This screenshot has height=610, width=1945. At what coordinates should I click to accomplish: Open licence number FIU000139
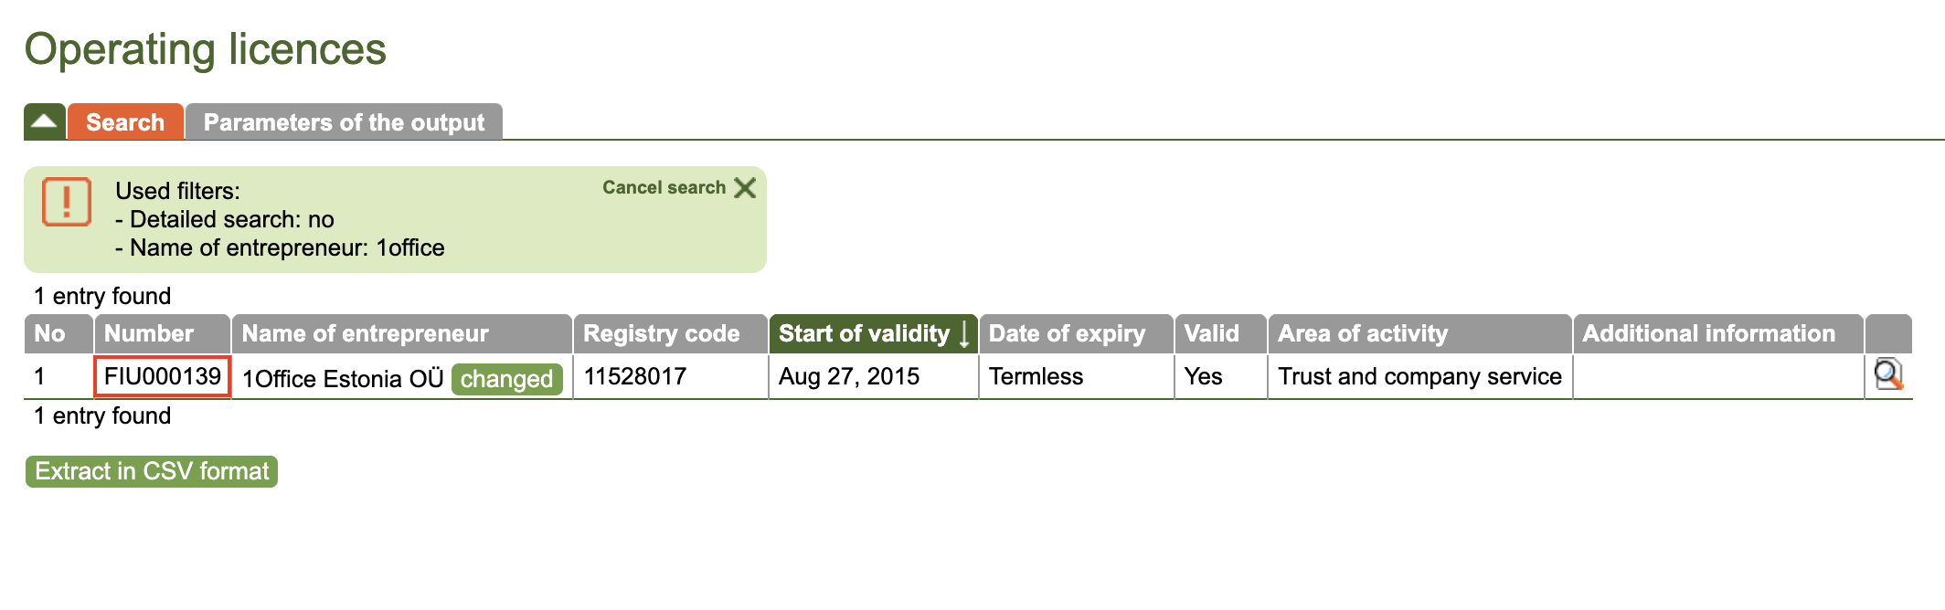[x=163, y=377]
